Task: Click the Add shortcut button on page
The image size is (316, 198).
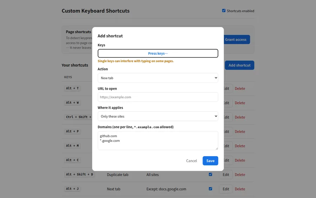Action: pyautogui.click(x=240, y=65)
